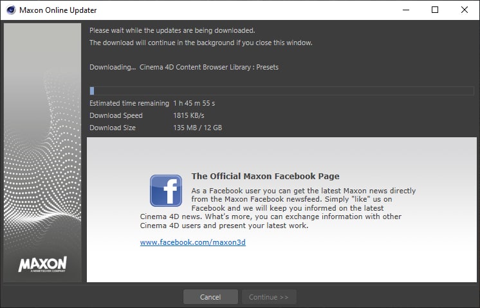Click the Facebook description paragraph text
480x308 pixels.
coord(278,208)
